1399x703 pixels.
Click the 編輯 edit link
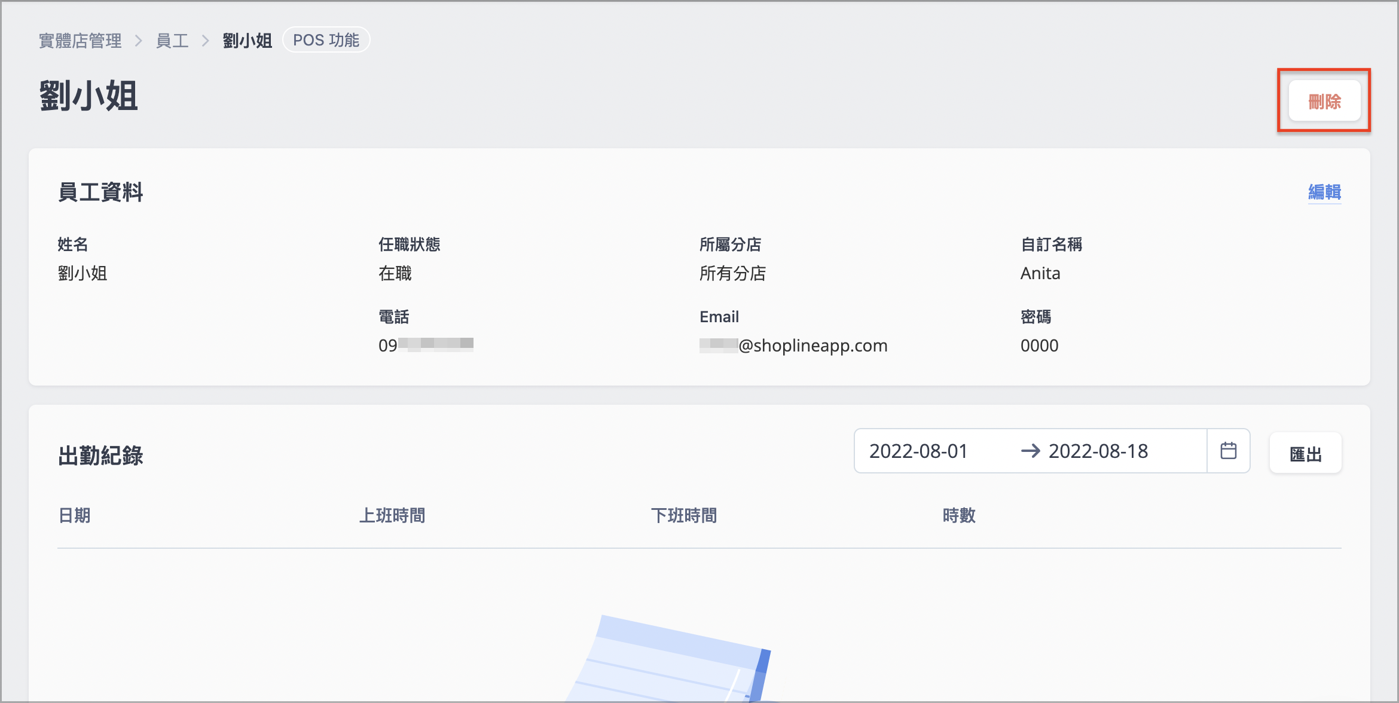1324,192
